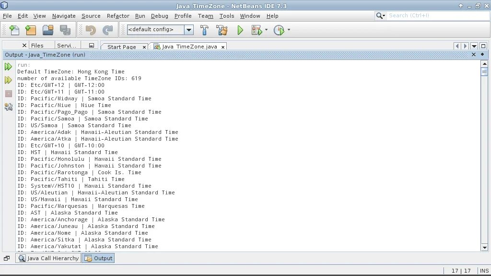The image size is (491, 276).
Task: Select the Java_TimeZone.java editor tab
Action: pos(189,47)
